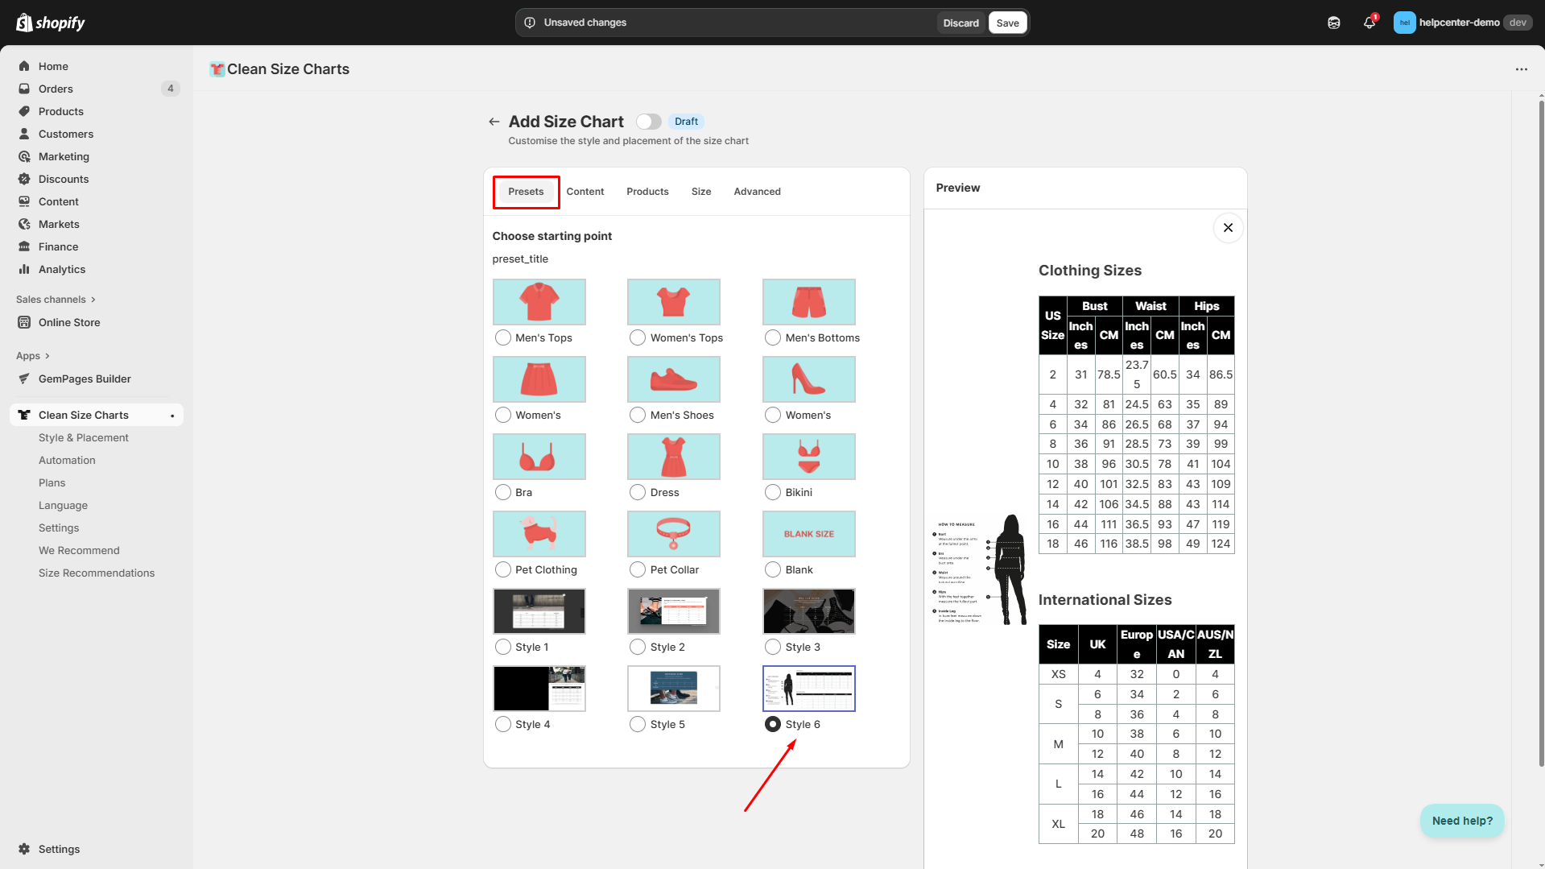Screen dimensions: 1545x869
Task: Select the Men's Shoes preset radio
Action: pyautogui.click(x=638, y=415)
